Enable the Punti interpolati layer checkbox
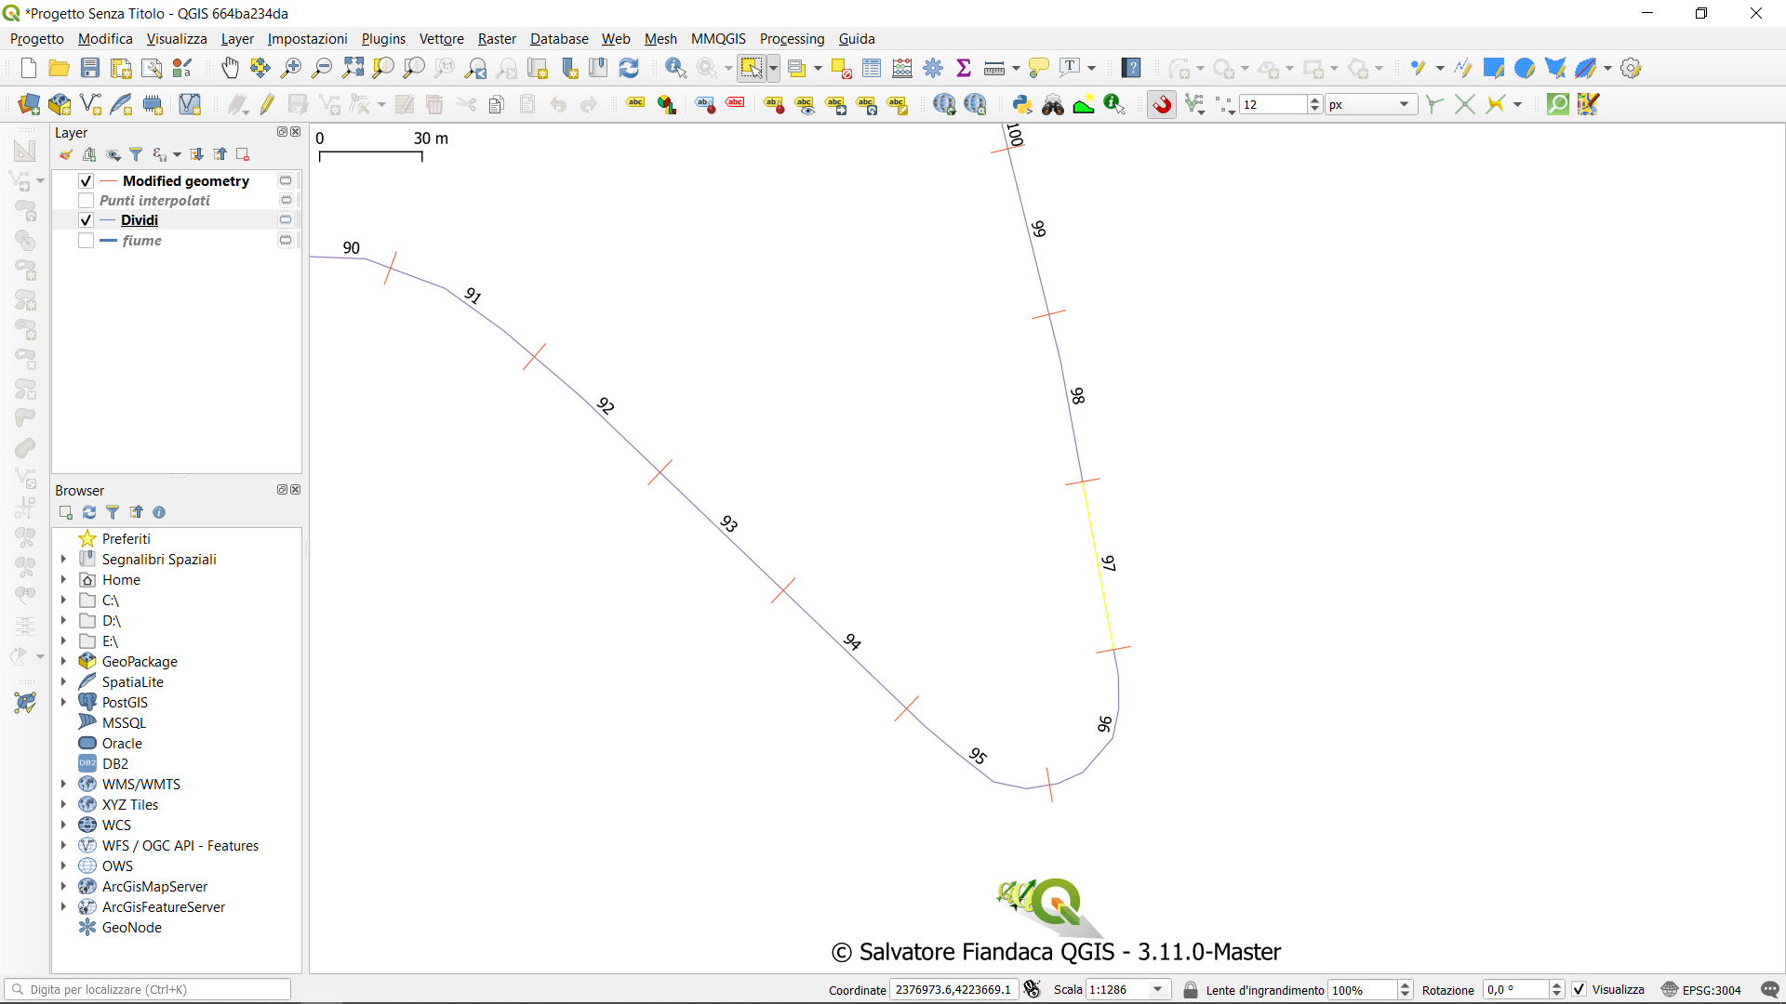 pyautogui.click(x=86, y=201)
